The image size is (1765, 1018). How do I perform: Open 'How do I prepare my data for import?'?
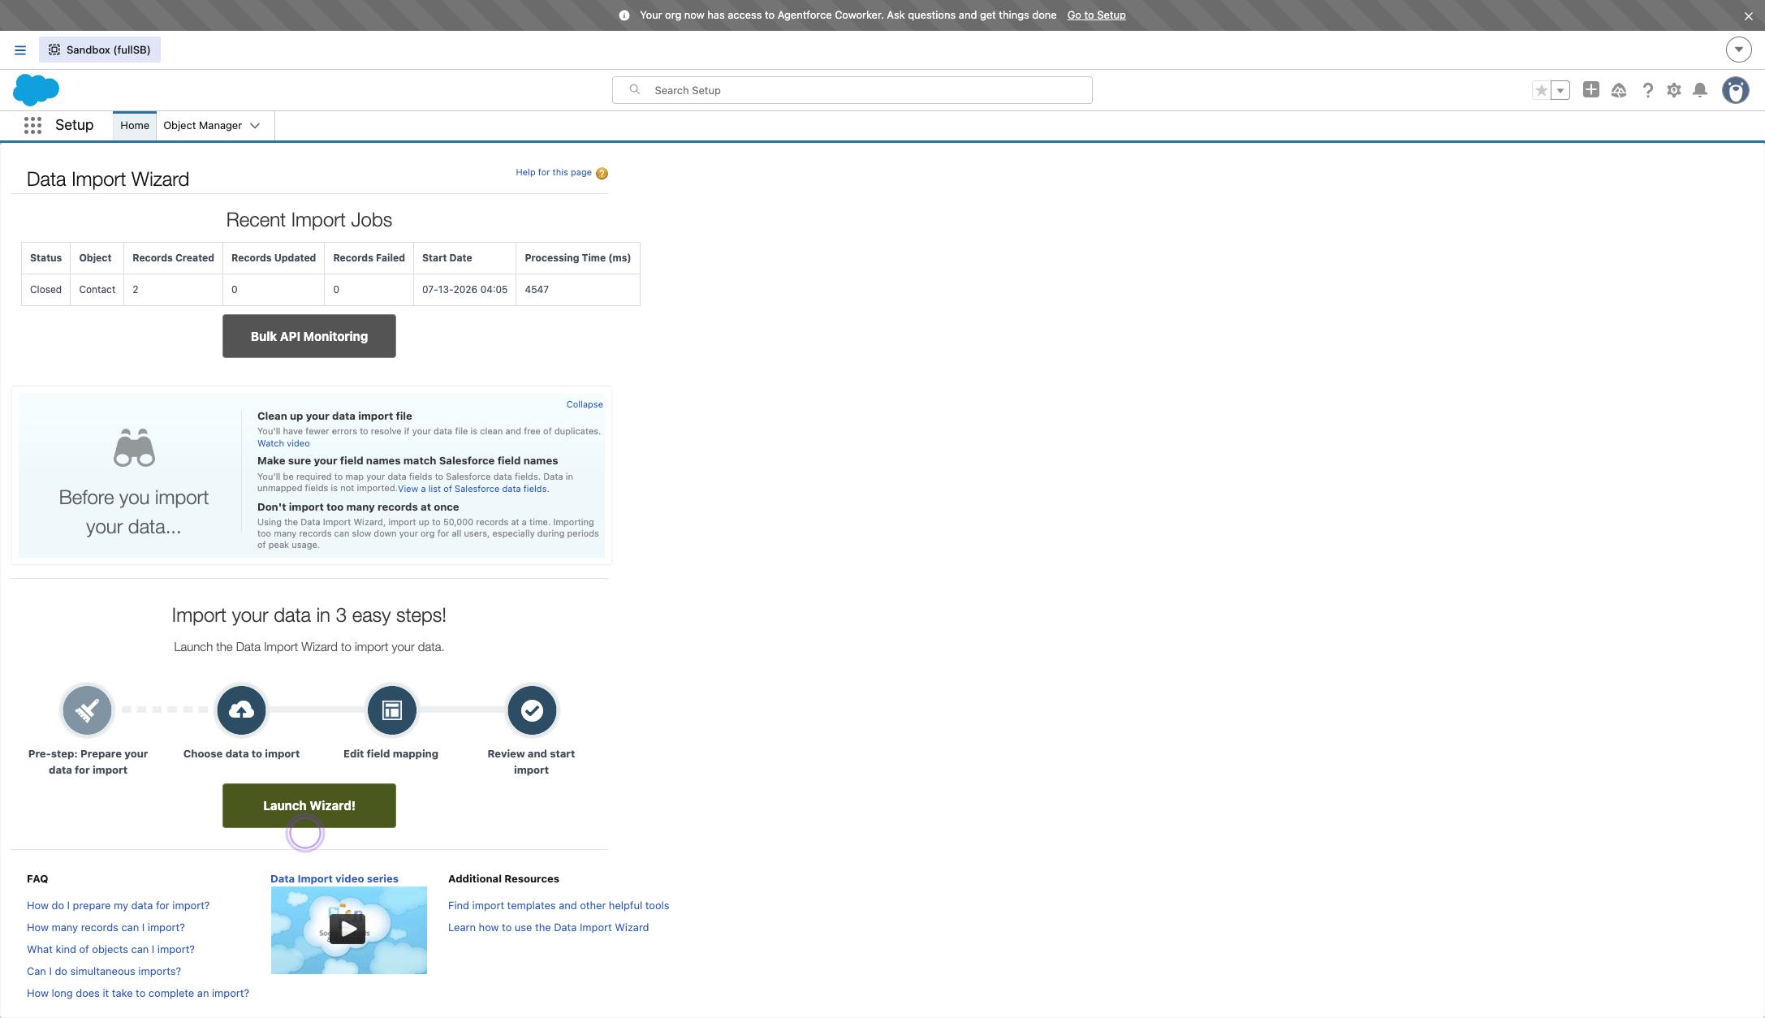coord(119,905)
